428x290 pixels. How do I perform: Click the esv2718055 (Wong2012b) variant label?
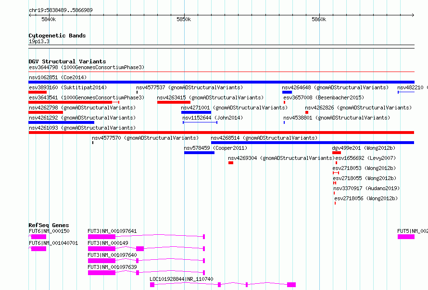pos(365,178)
